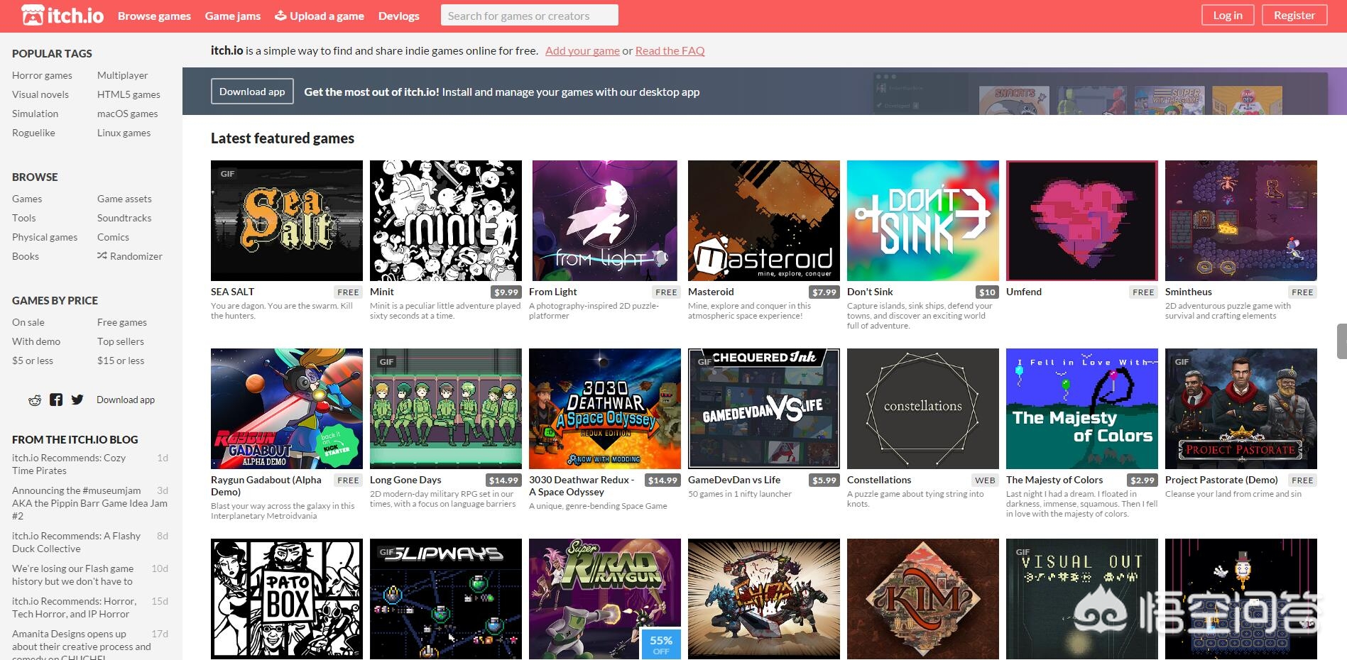Open the macOS games tag
Viewport: 1347px width, 660px height.
click(x=128, y=114)
